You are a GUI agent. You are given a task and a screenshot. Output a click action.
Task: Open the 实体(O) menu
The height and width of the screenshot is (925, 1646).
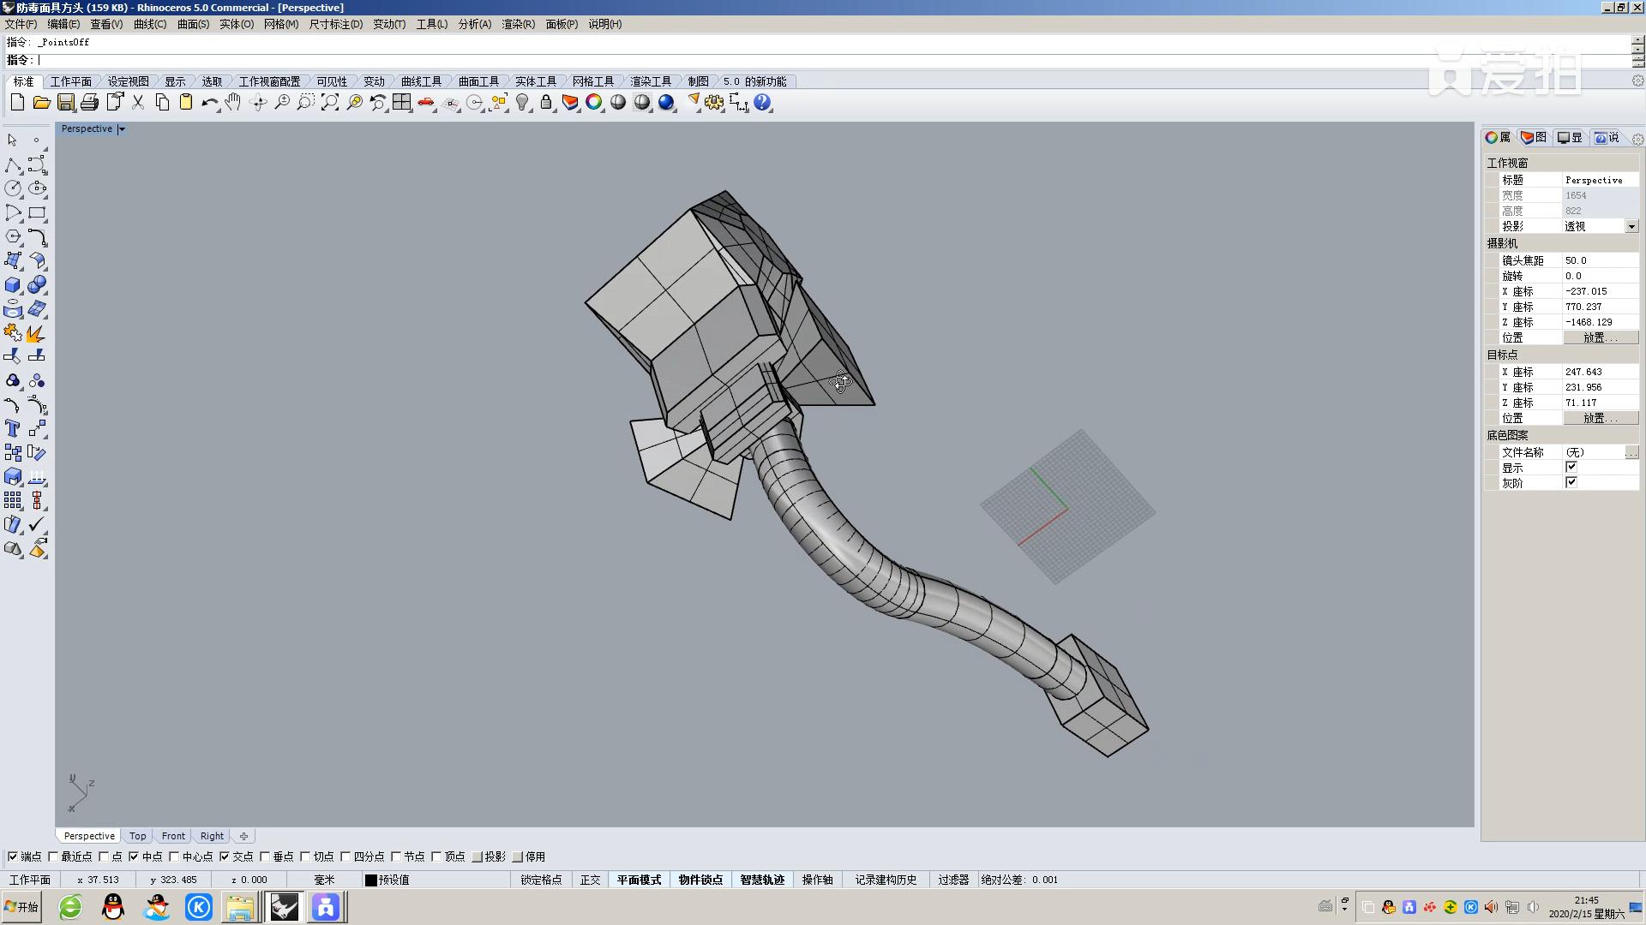click(237, 24)
